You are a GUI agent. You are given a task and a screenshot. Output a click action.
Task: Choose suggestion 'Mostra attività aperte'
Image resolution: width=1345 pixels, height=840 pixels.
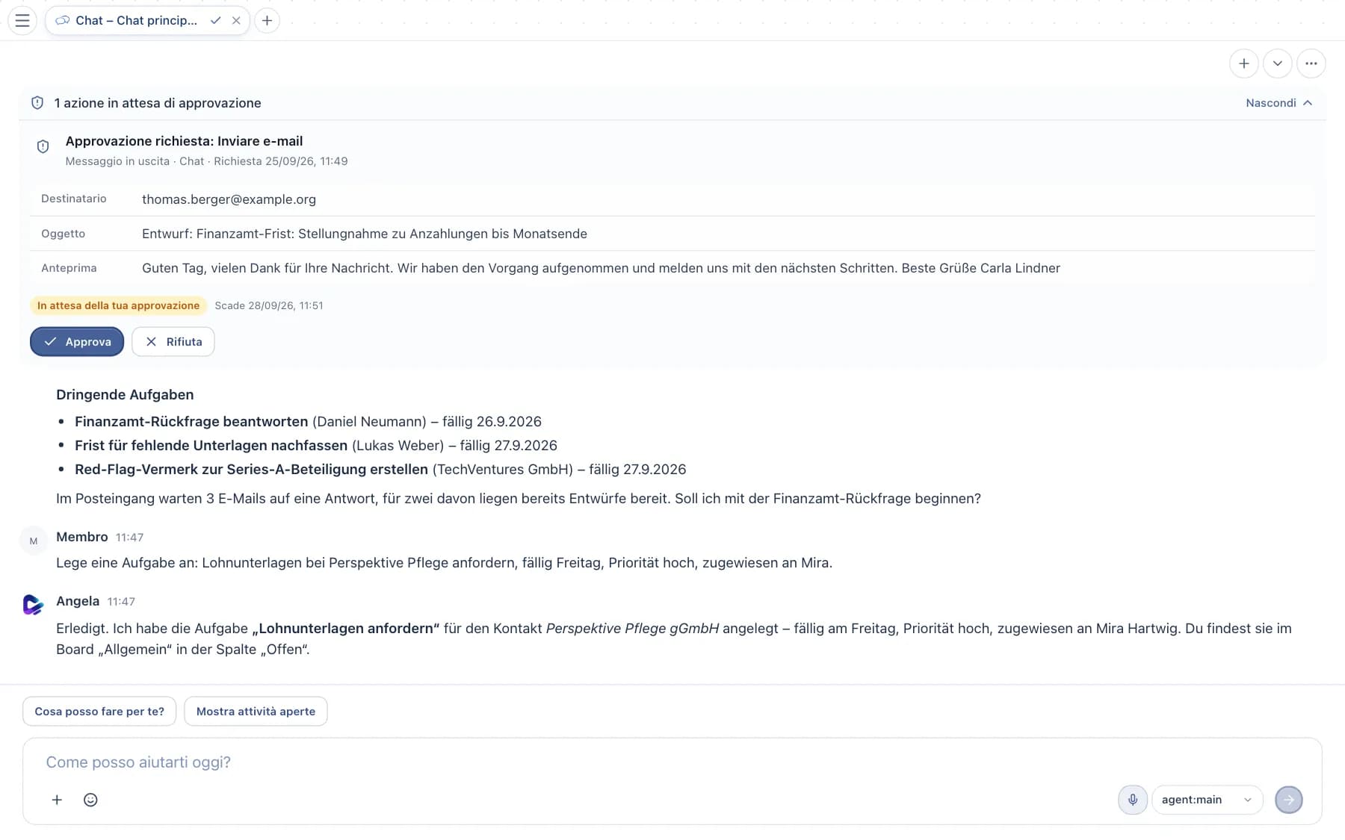(256, 711)
